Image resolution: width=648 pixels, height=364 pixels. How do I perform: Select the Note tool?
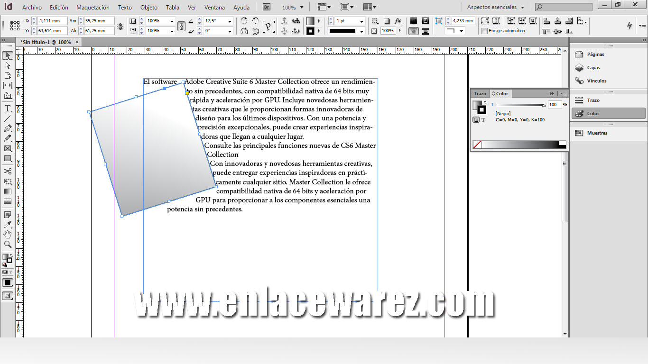coord(8,215)
